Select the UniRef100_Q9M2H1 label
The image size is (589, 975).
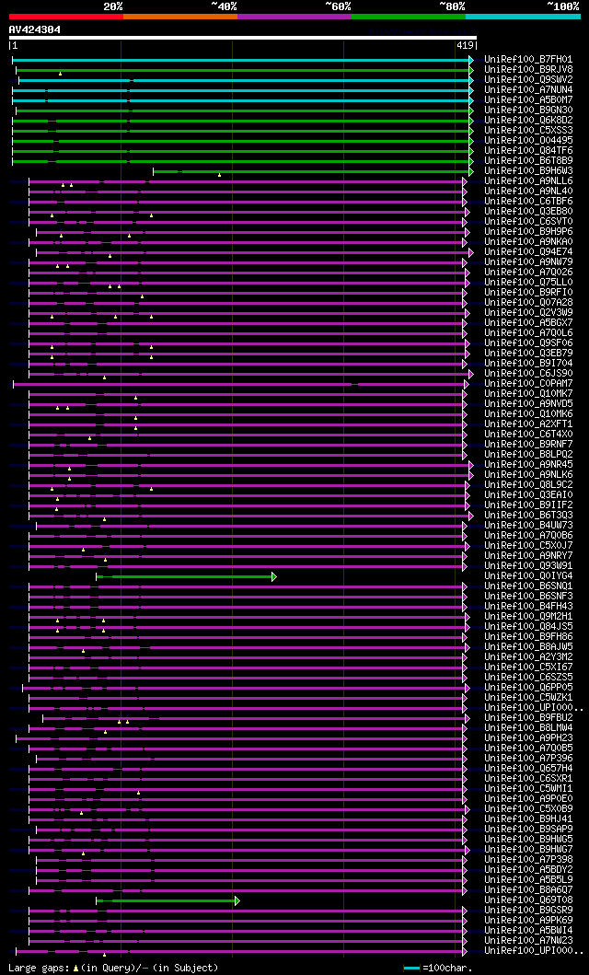529,616
